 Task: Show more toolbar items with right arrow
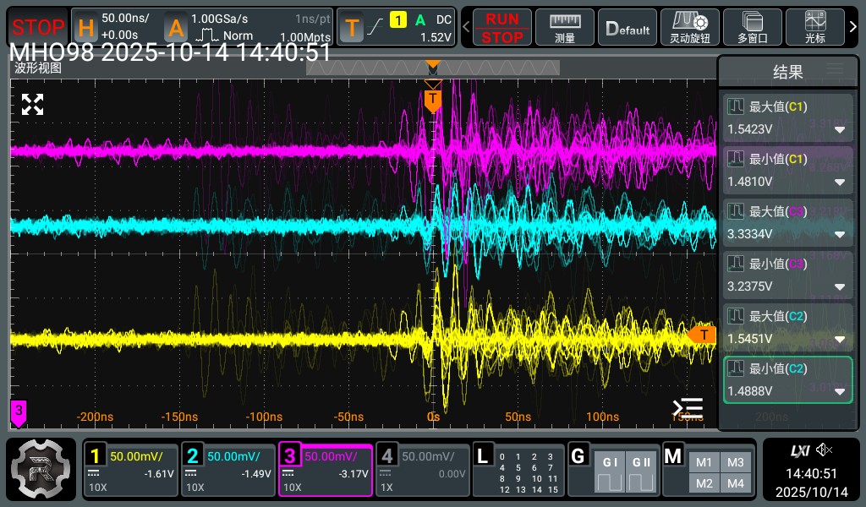[x=853, y=27]
